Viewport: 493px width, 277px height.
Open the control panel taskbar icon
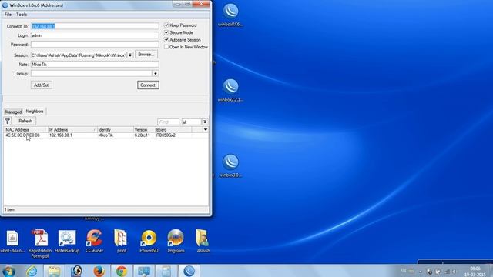166,271
